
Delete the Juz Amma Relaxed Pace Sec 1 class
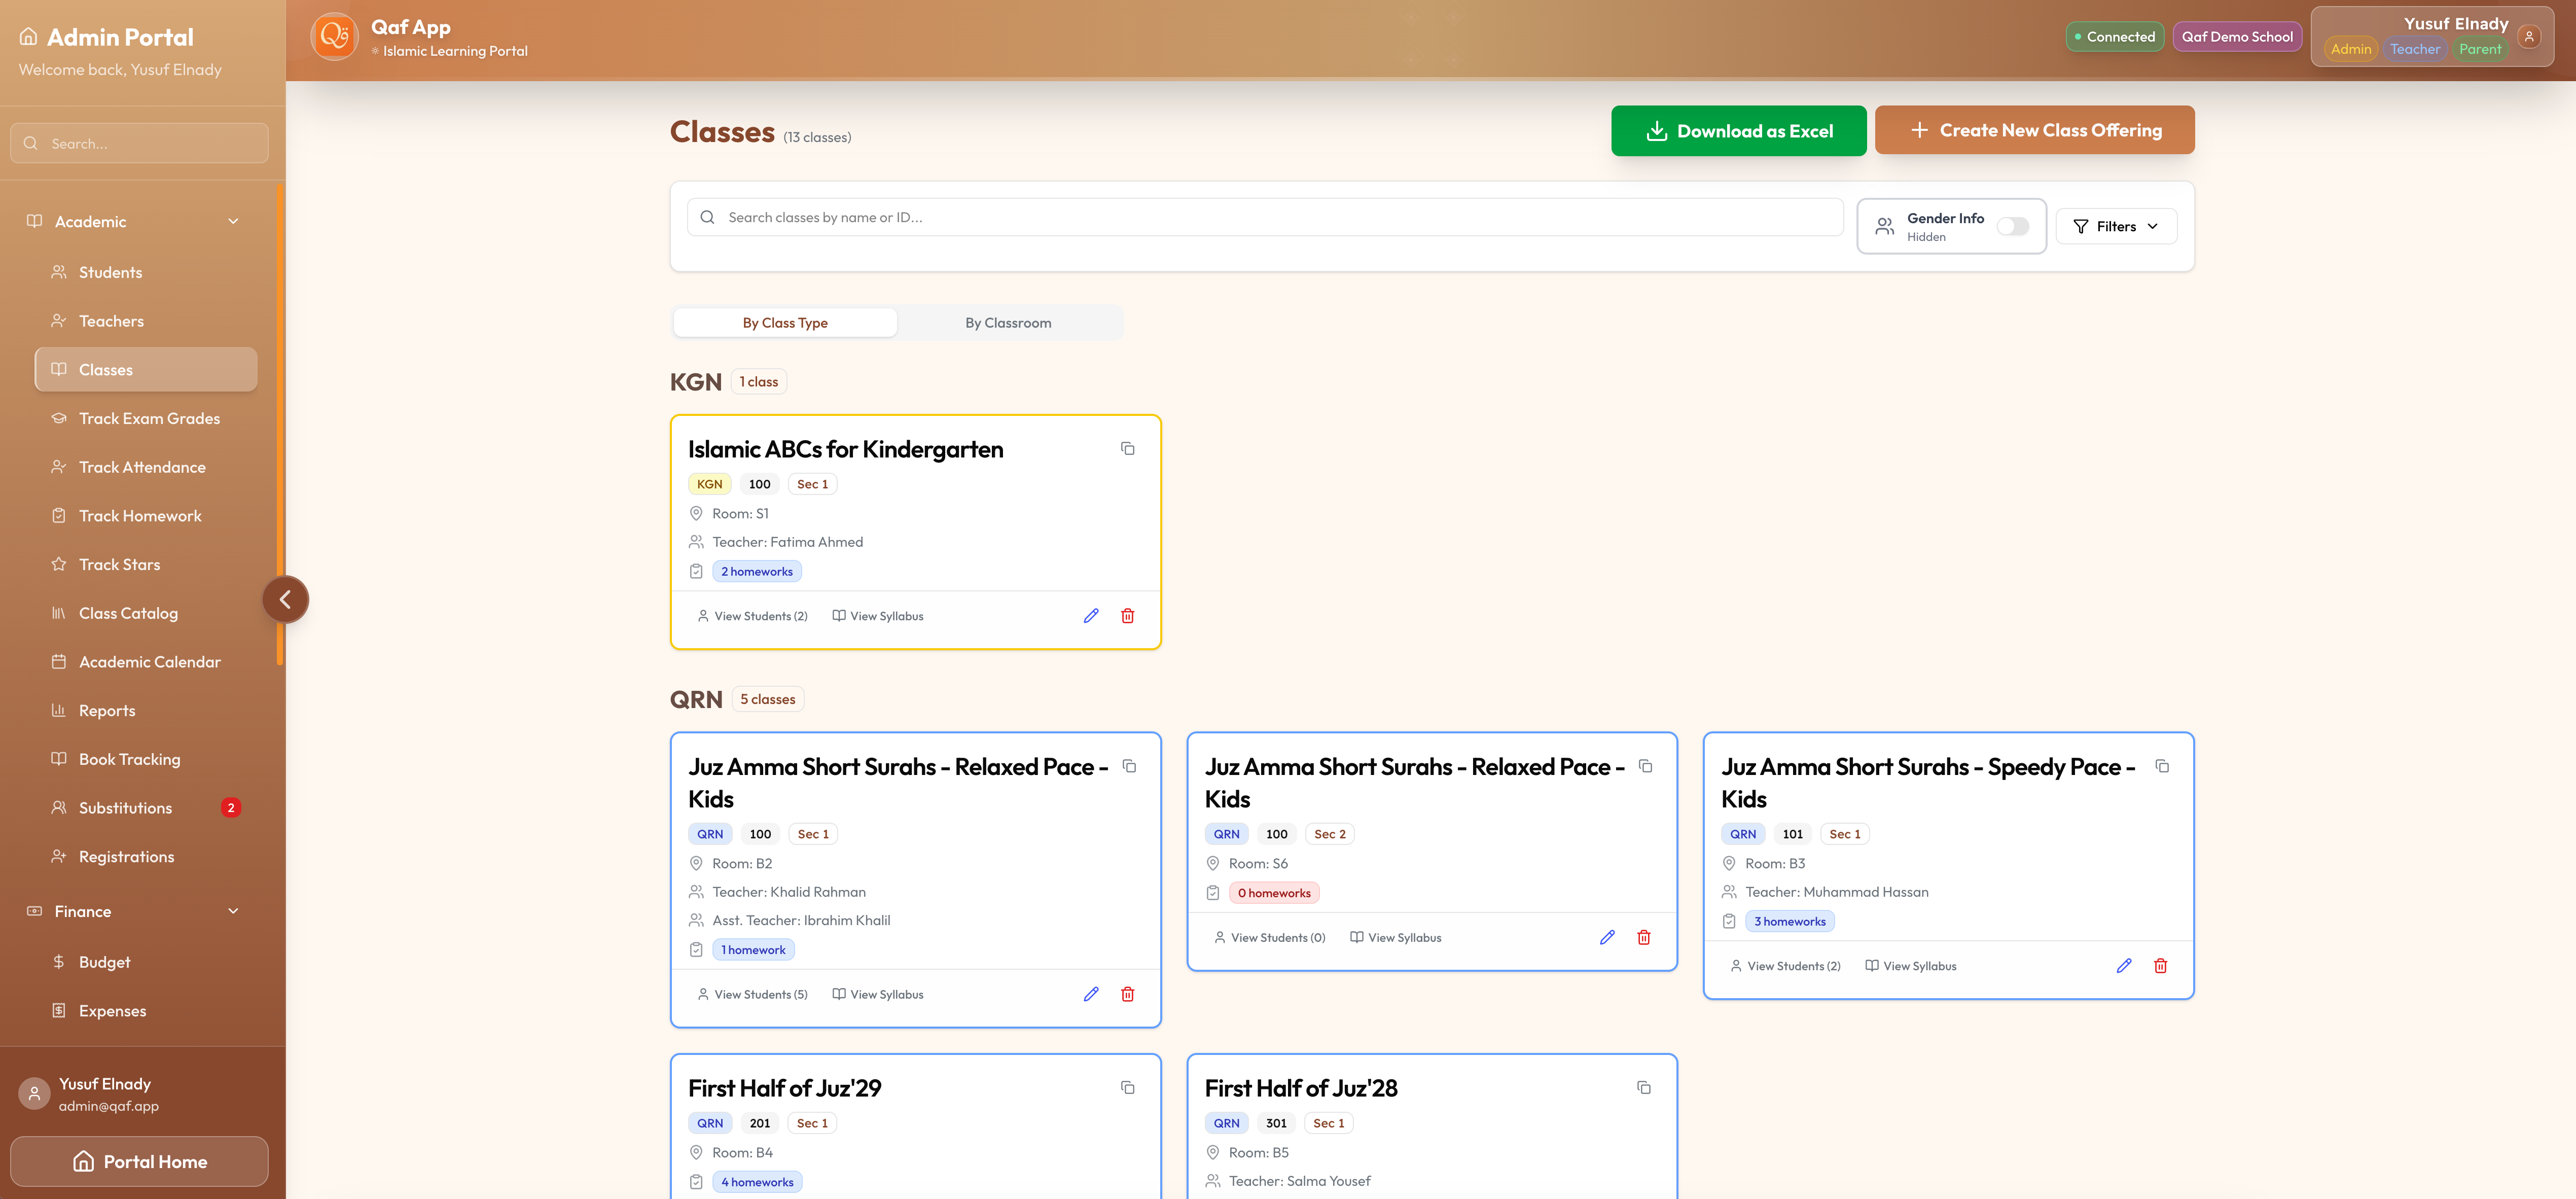pos(1127,994)
